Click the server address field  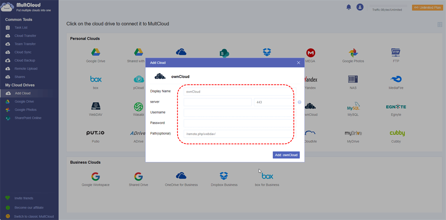[x=217, y=102]
